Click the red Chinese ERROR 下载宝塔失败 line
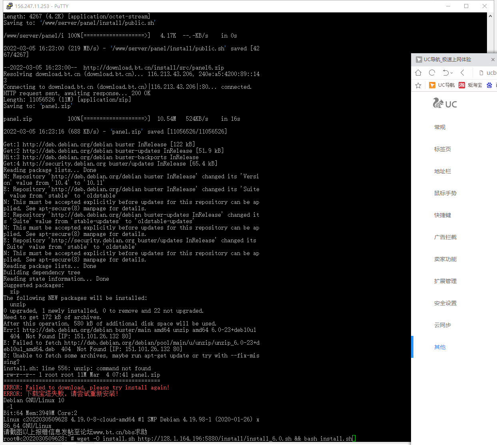Screen dimensions: 497x445 [61, 394]
